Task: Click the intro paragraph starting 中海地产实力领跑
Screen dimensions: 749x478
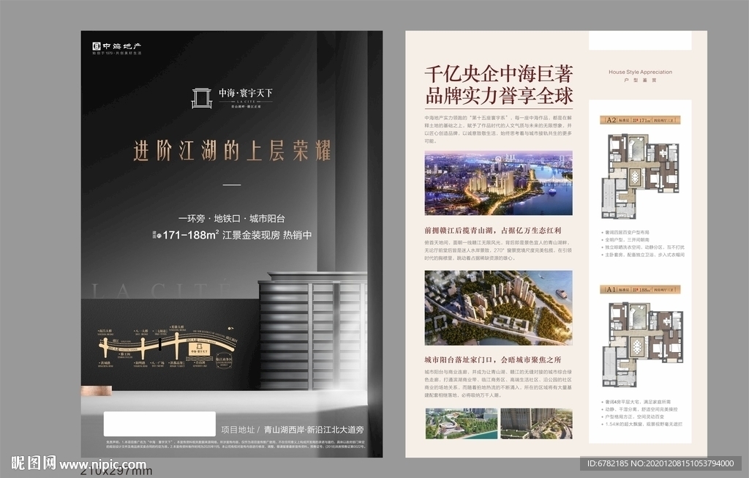Action: point(498,129)
